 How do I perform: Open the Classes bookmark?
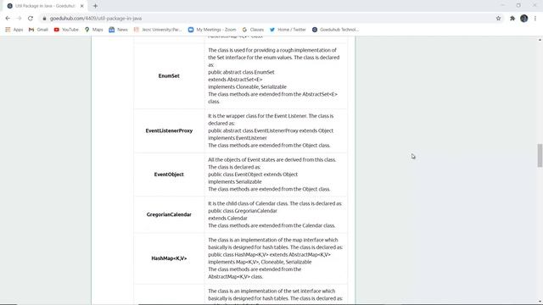coord(253,30)
